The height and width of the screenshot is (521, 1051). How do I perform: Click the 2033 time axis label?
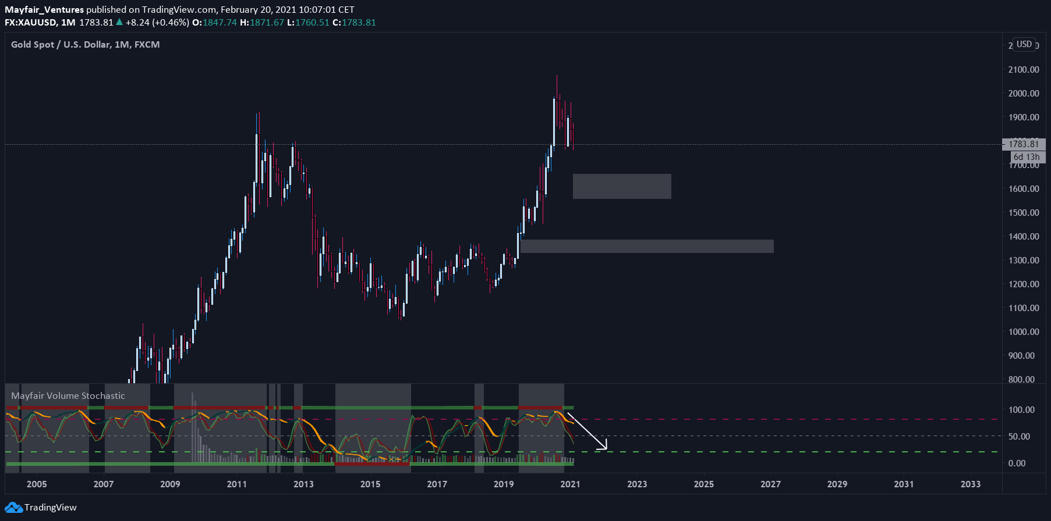[x=971, y=484]
